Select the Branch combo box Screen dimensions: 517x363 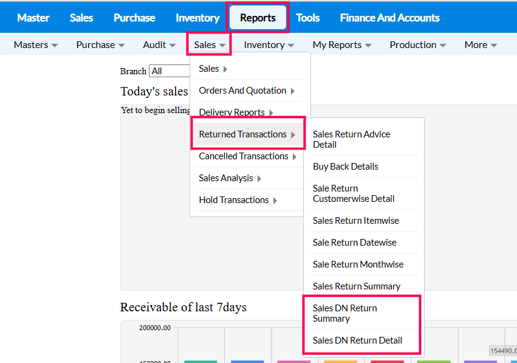[x=170, y=71]
